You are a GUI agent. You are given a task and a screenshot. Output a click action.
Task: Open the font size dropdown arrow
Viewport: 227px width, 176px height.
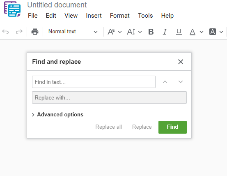(140, 32)
